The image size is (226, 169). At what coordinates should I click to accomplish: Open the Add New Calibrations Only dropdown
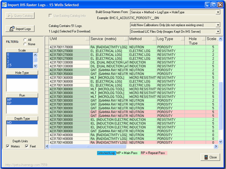pyautogui.click(x=218, y=25)
